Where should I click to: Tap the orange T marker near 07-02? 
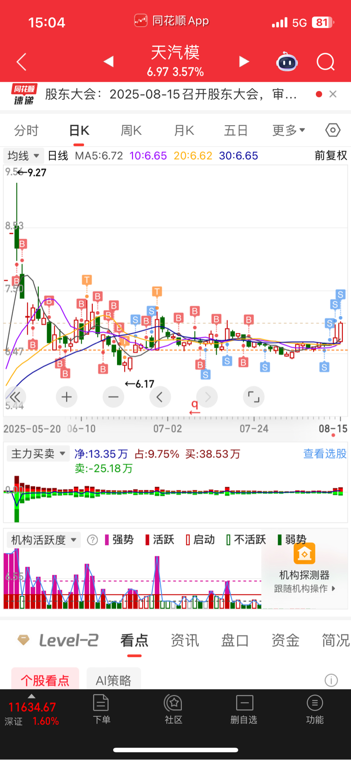(157, 291)
